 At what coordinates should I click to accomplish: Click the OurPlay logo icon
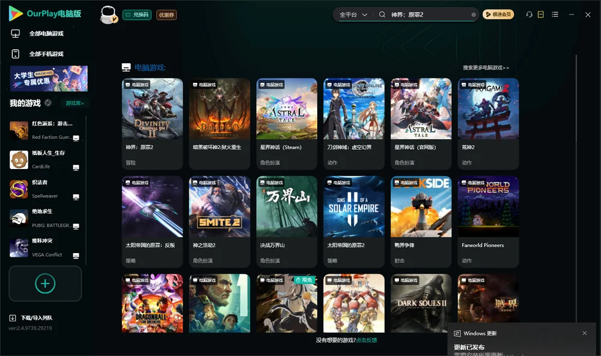point(16,14)
